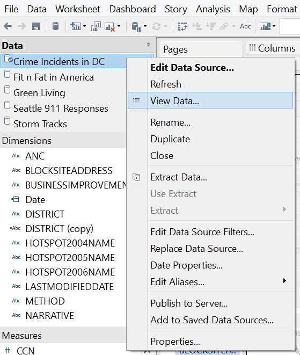Click the back arrow toolbar icon
The image size is (300, 355).
pos(8,26)
